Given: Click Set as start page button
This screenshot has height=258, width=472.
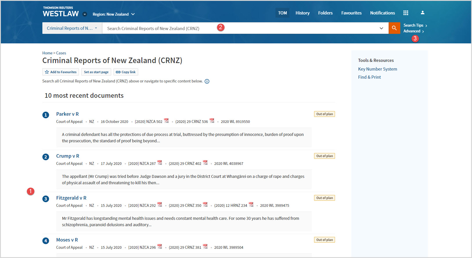Looking at the screenshot, I should coord(96,72).
